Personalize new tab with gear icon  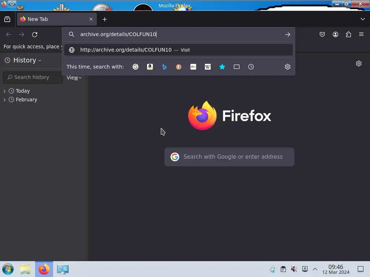click(x=359, y=63)
